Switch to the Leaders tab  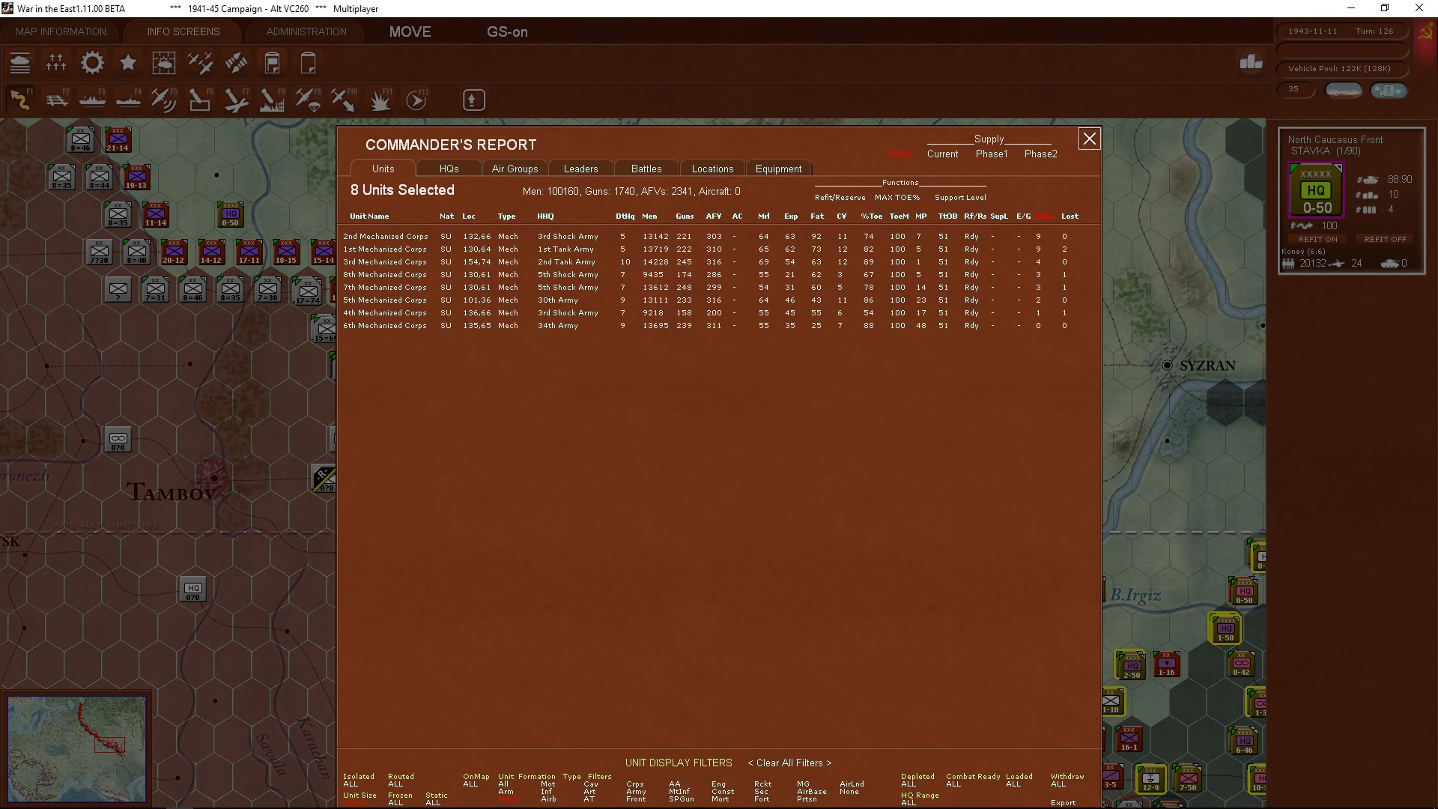tap(580, 169)
